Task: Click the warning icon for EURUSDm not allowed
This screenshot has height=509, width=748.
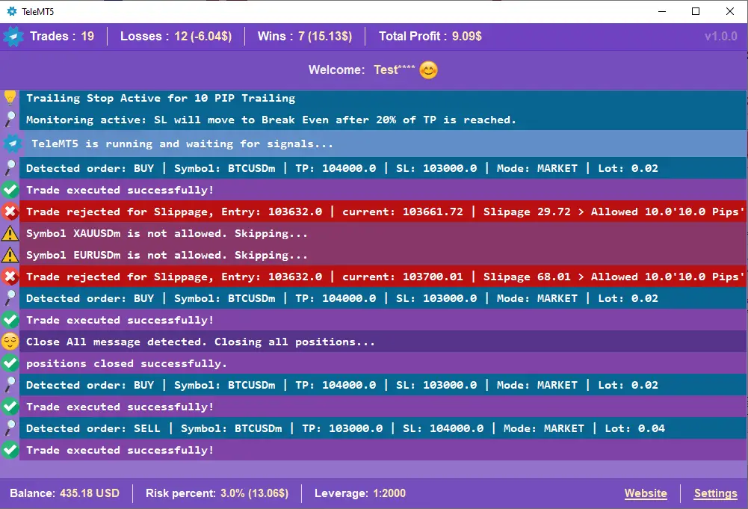Action: pyautogui.click(x=10, y=255)
